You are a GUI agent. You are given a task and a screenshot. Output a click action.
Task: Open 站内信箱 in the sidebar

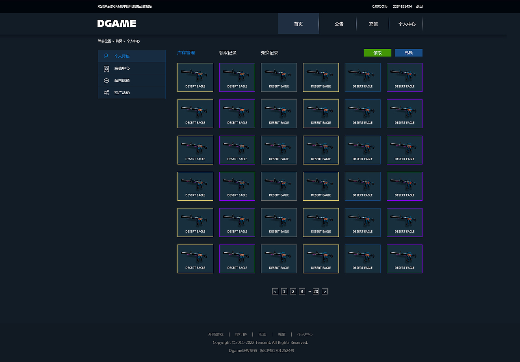point(132,80)
